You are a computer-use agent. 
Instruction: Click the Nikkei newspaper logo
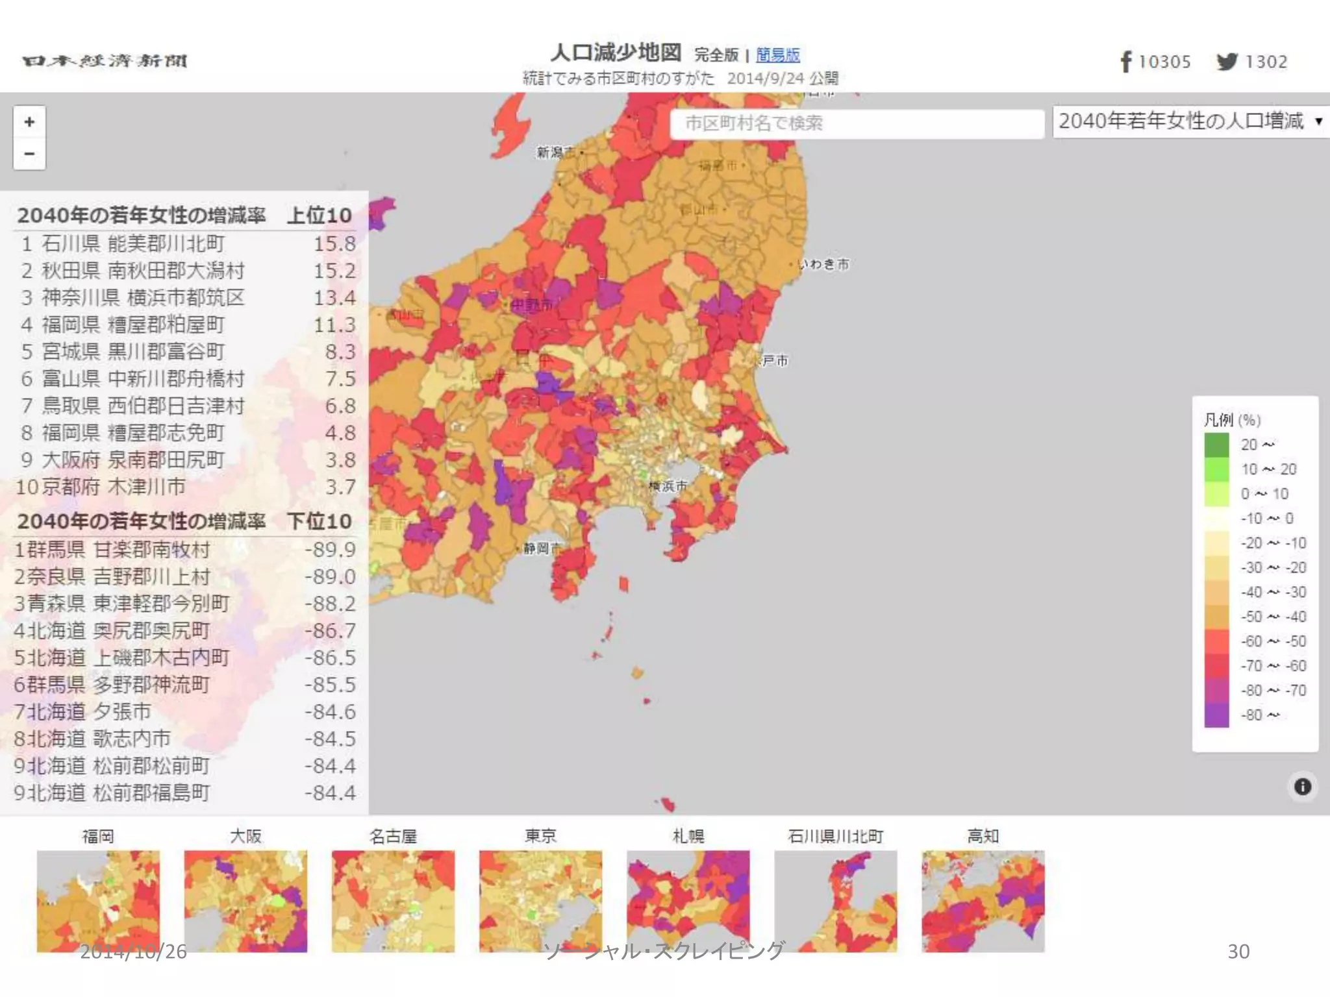tap(105, 61)
